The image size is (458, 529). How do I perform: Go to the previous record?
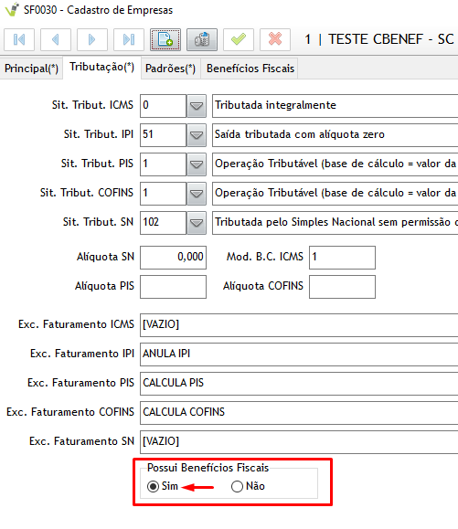pyautogui.click(x=56, y=40)
